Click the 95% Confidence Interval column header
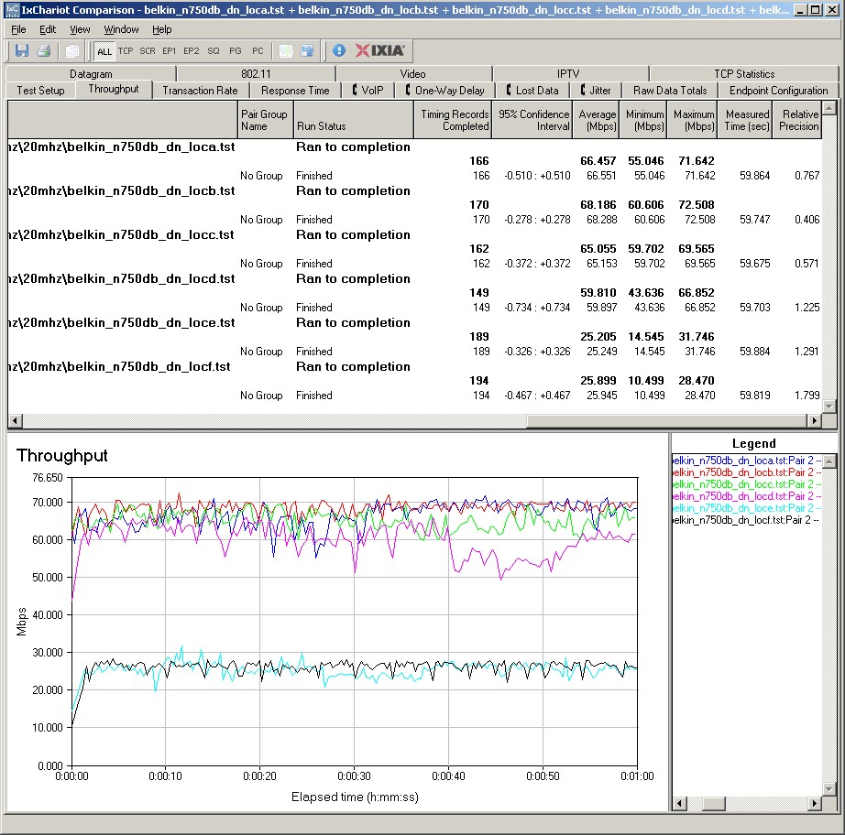Screen dimensions: 845x835 coord(532,120)
